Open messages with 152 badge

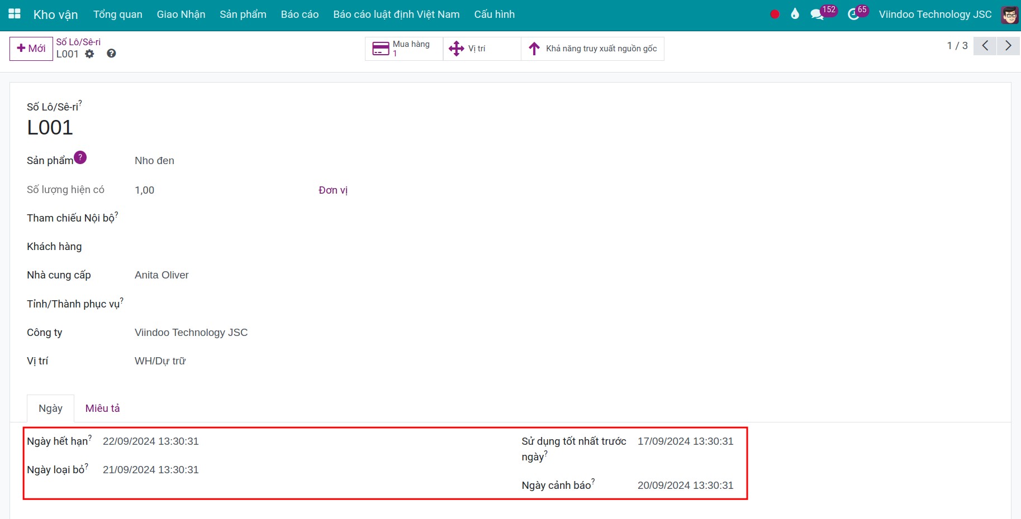823,13
